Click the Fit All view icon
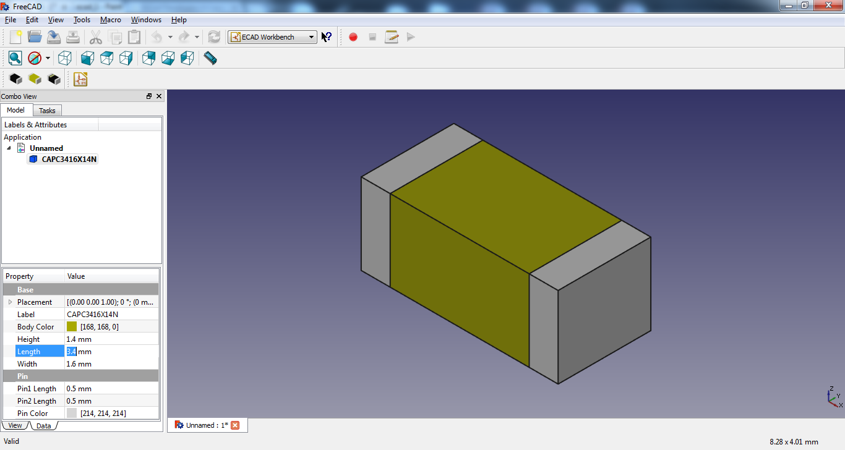845x450 pixels. 15,58
